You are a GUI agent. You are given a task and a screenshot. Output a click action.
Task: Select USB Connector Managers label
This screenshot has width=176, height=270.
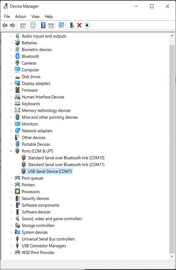[x=44, y=246]
